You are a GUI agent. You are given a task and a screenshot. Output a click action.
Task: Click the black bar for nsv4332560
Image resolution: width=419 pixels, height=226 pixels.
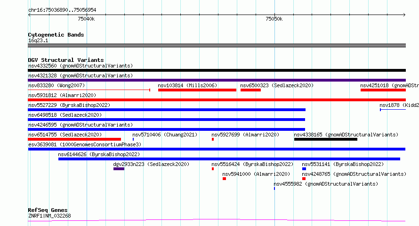point(217,70)
